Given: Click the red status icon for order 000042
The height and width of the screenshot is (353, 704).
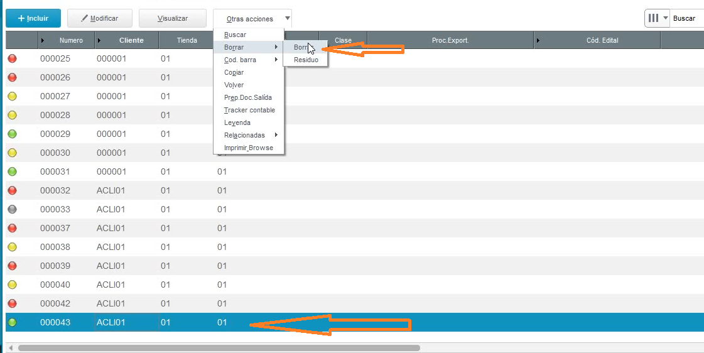Looking at the screenshot, I should [x=12, y=303].
